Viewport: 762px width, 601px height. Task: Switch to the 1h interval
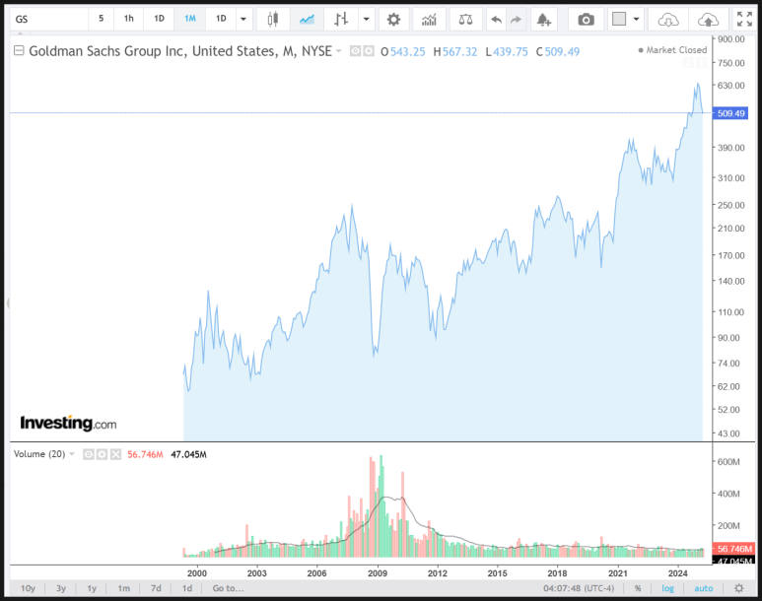129,19
